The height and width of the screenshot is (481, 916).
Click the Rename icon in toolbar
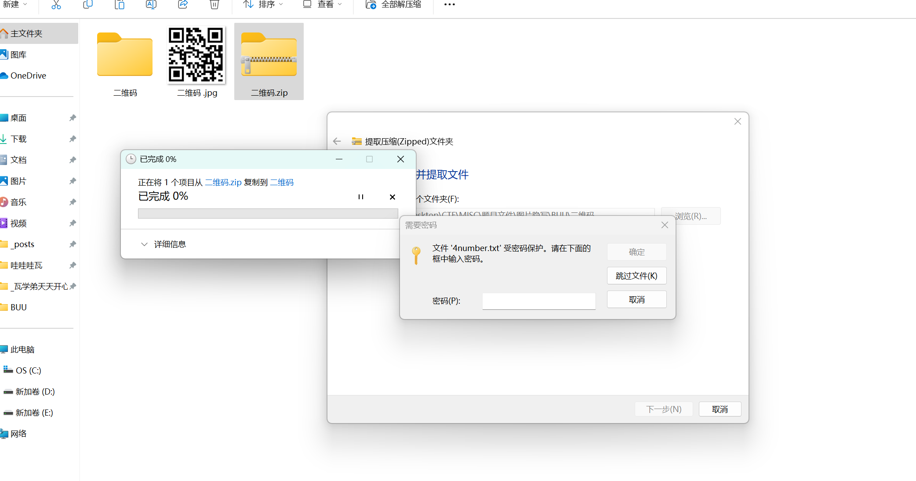coord(151,5)
